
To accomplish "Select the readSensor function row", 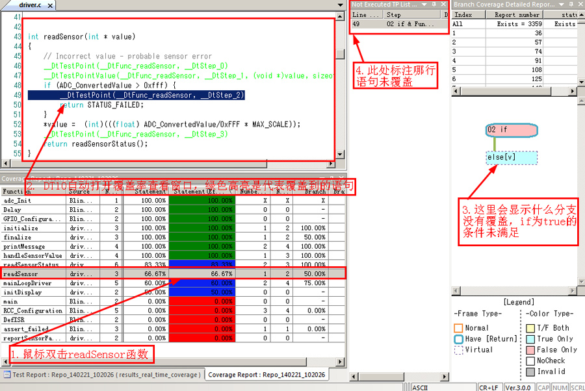I will [x=173, y=274].
